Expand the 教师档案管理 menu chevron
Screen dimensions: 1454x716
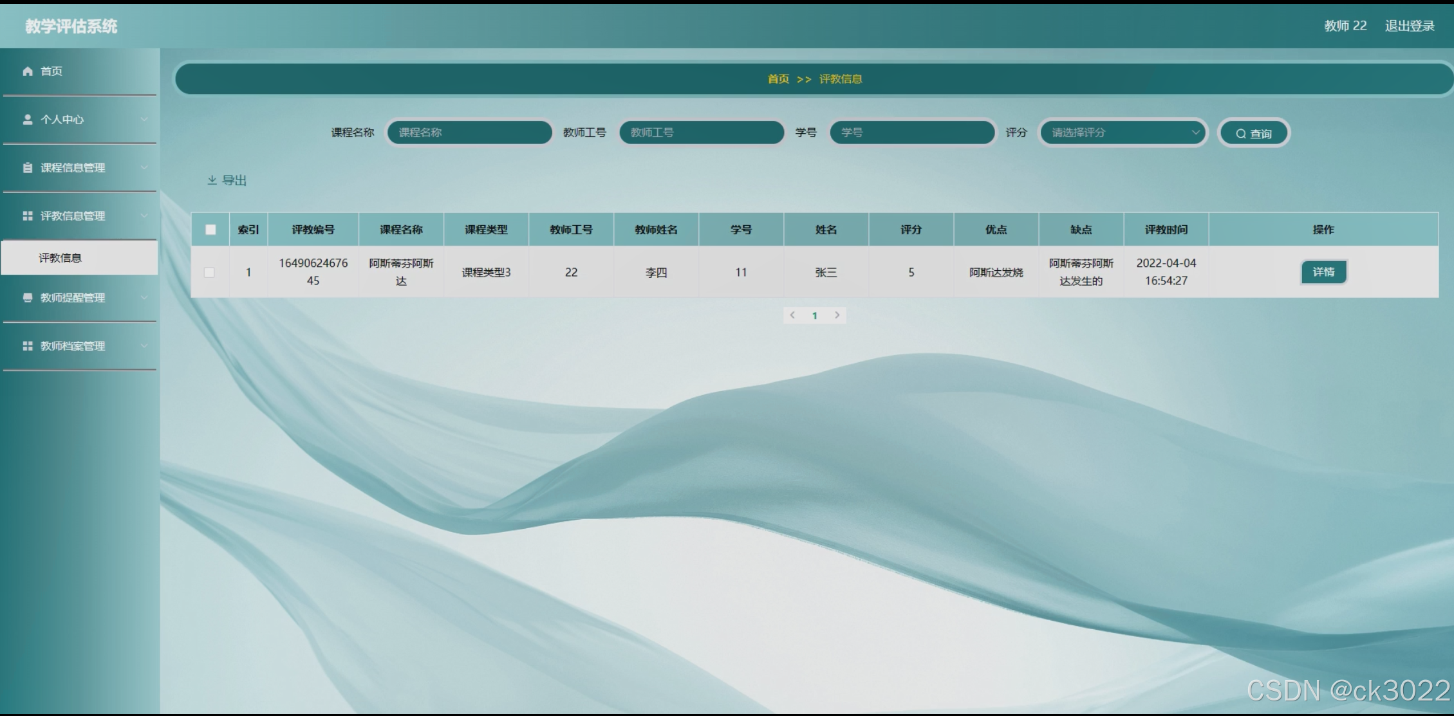tap(144, 346)
